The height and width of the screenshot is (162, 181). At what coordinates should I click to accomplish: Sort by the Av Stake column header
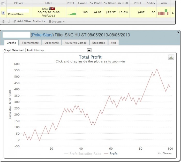pos(110,3)
